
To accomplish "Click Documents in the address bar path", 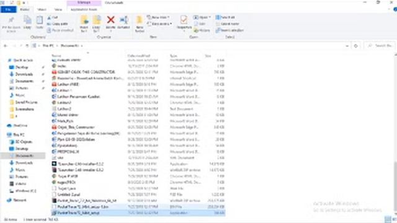I will point(69,46).
